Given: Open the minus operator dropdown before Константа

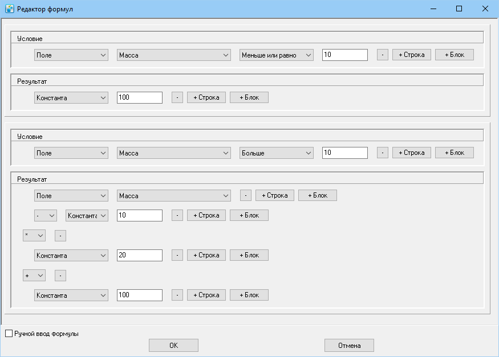Looking at the screenshot, I should pyautogui.click(x=46, y=216).
